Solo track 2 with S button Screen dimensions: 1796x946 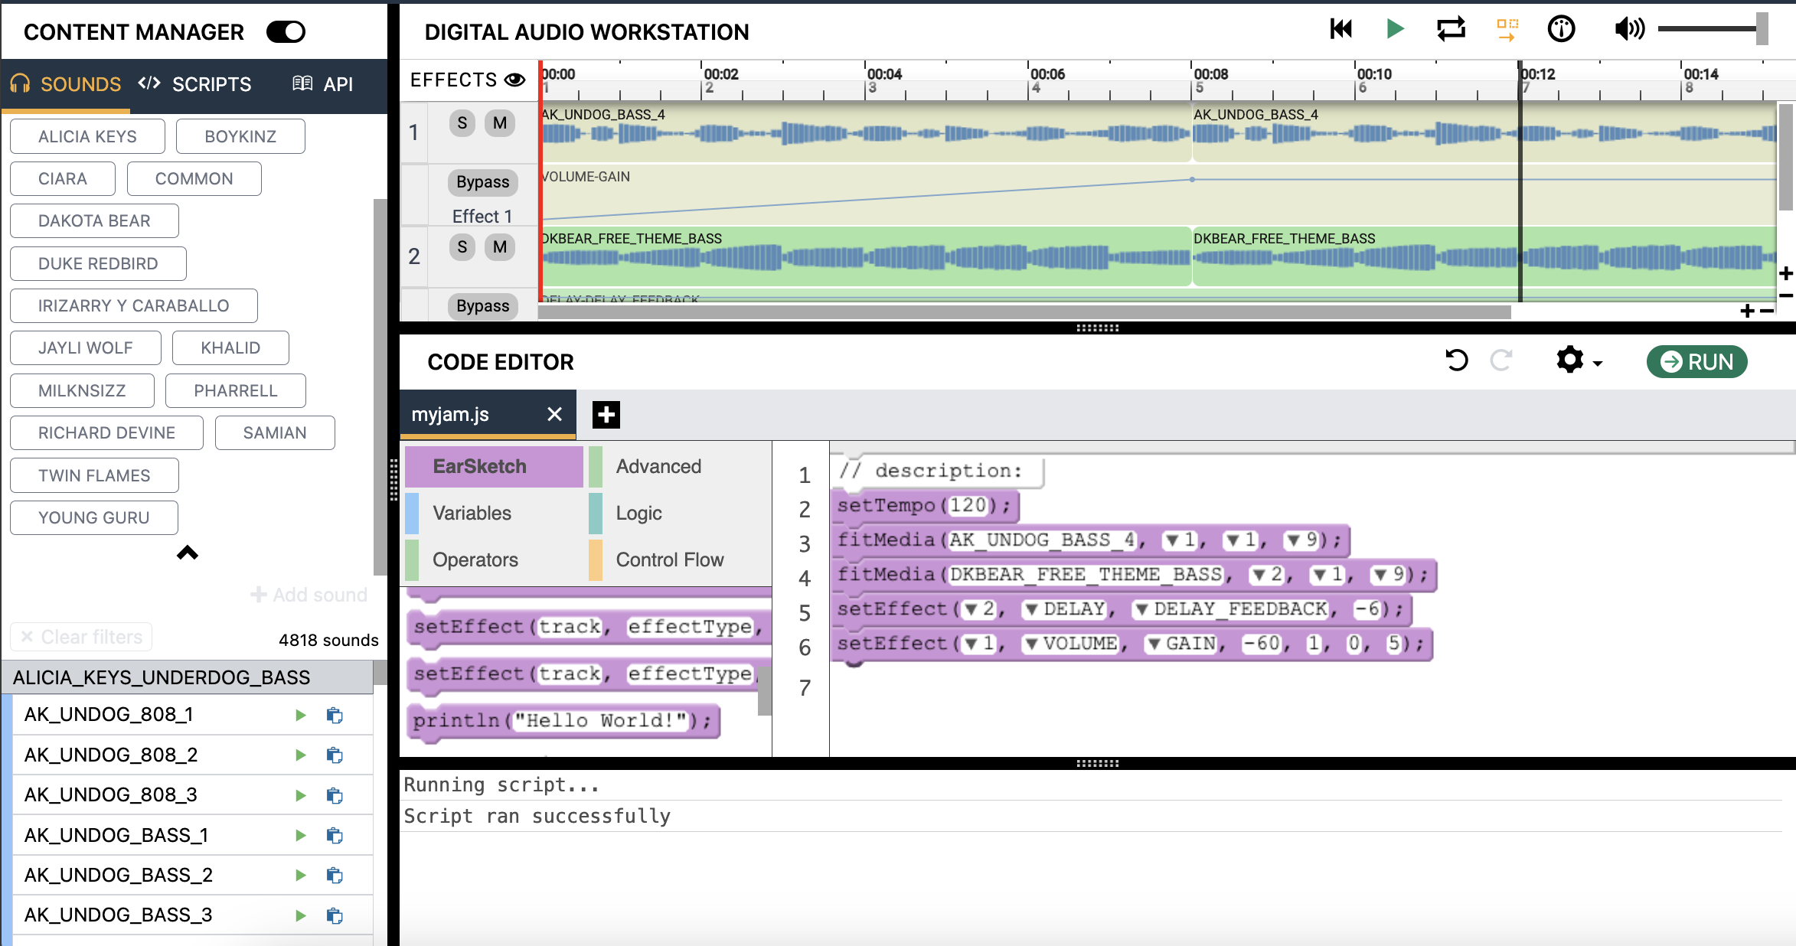pyautogui.click(x=462, y=247)
